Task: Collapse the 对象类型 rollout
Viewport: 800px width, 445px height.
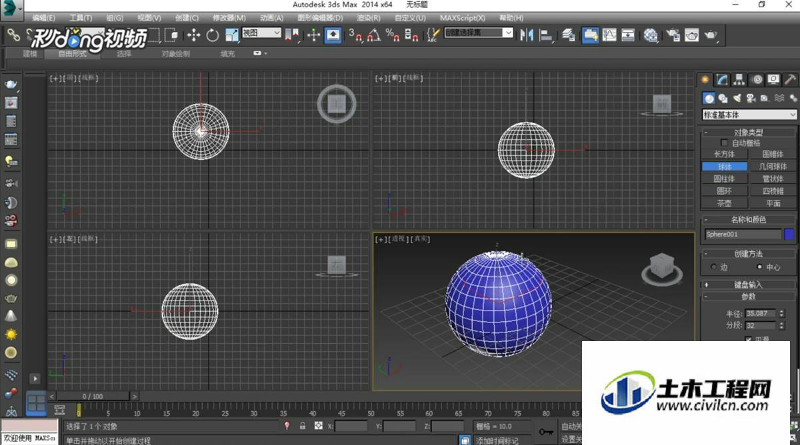Action: [749, 133]
